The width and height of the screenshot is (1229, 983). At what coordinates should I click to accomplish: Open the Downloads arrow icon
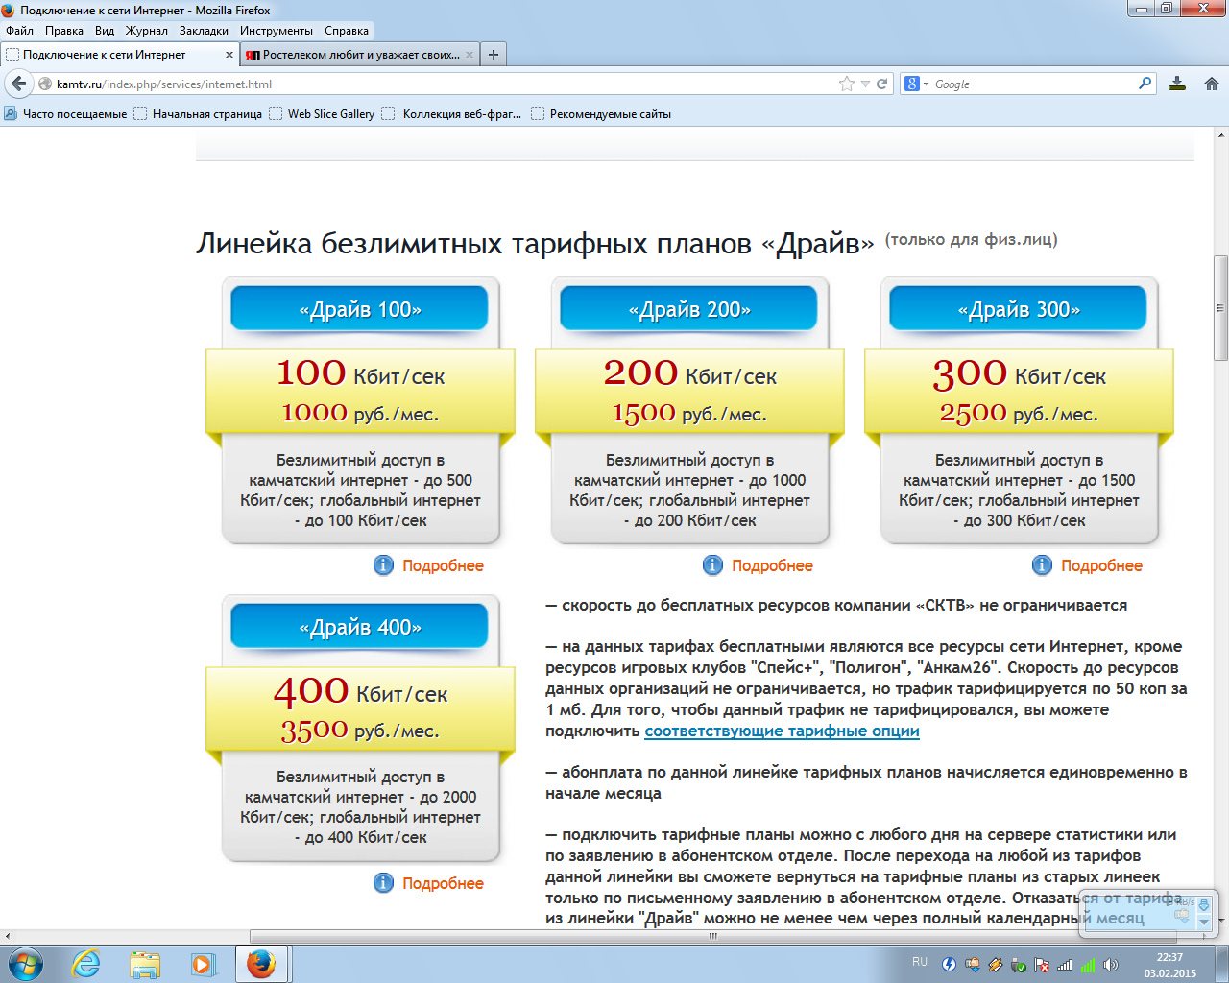1177,84
